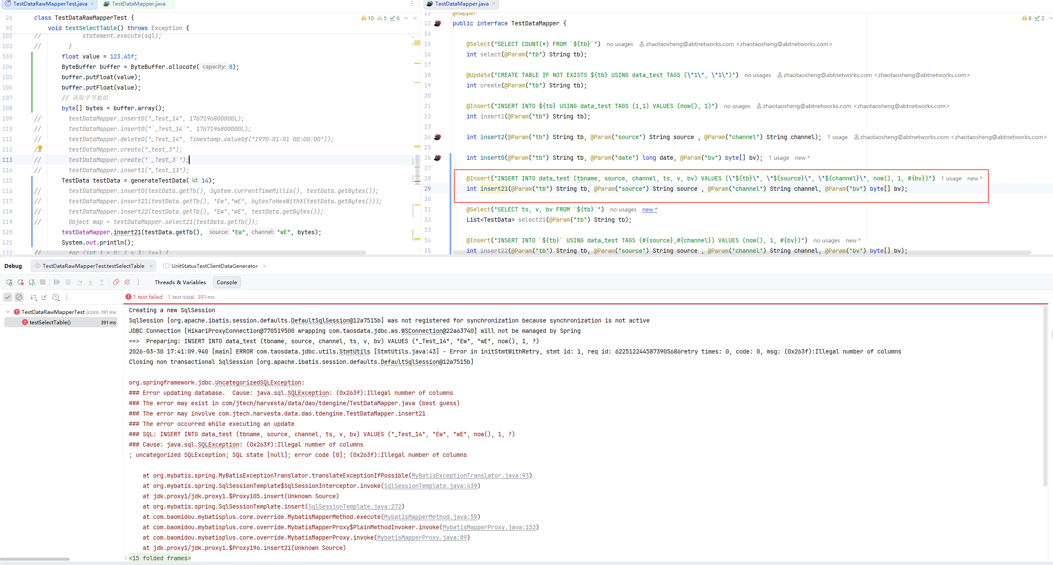The image size is (1053, 565).
Task: Click the MyBatis bird gutter icon at line 24
Action: coord(437,137)
